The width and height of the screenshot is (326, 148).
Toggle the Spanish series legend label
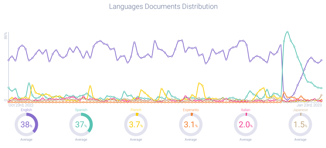coord(81,110)
